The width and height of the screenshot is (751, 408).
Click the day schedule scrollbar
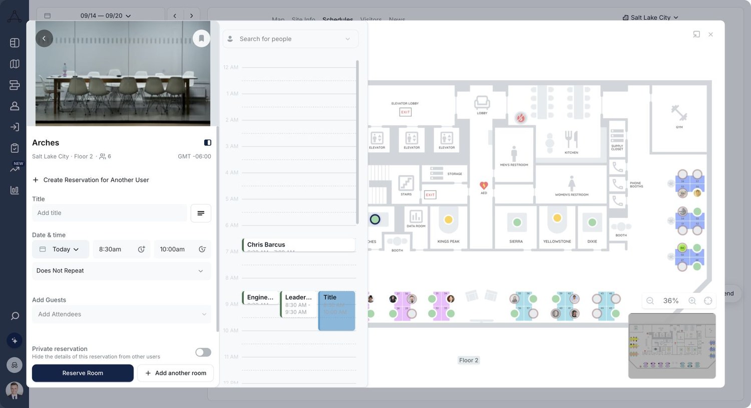pos(357,142)
